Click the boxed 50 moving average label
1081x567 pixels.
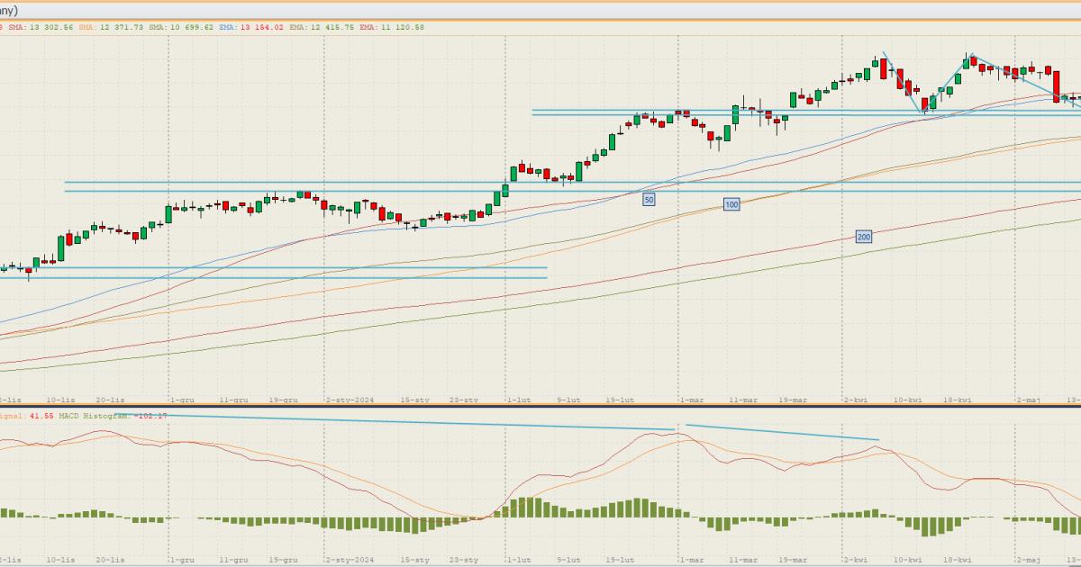pyautogui.click(x=649, y=198)
